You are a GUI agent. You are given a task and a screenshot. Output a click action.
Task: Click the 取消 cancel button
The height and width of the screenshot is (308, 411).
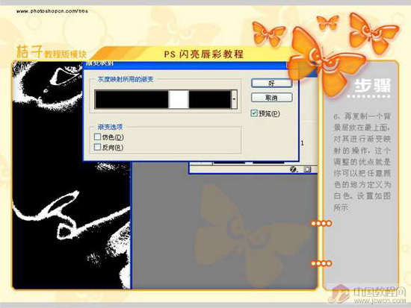[271, 98]
